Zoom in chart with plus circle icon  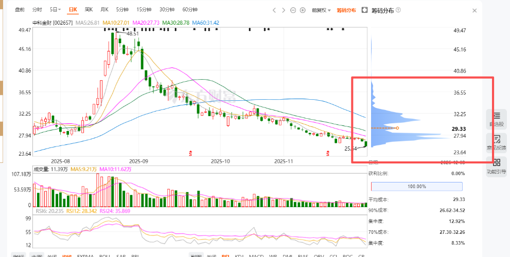pyautogui.click(x=303, y=10)
